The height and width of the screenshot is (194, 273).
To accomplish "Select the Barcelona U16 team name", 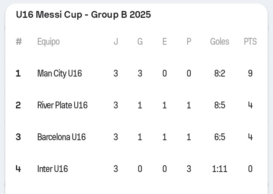I will 61,137.
